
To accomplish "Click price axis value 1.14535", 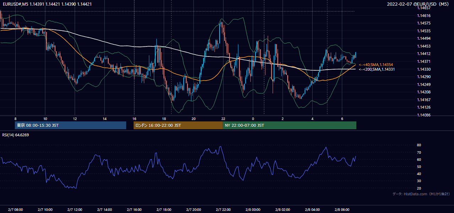I will point(423,31).
